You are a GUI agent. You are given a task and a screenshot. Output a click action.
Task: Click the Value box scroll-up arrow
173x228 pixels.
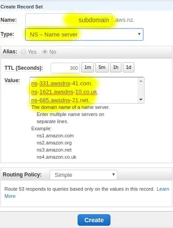141,81
